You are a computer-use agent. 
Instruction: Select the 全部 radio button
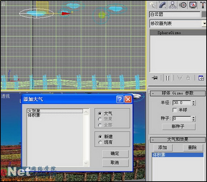100,125
